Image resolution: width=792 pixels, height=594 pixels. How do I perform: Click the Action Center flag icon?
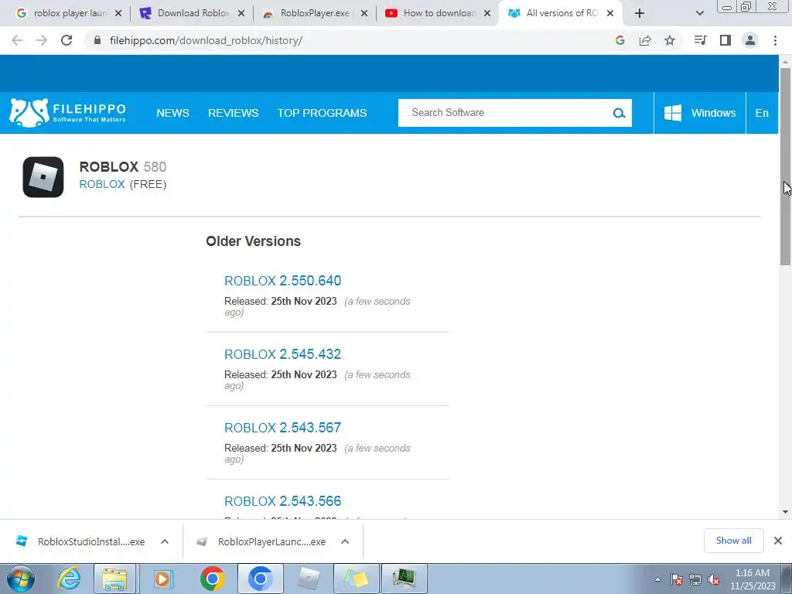pos(676,580)
